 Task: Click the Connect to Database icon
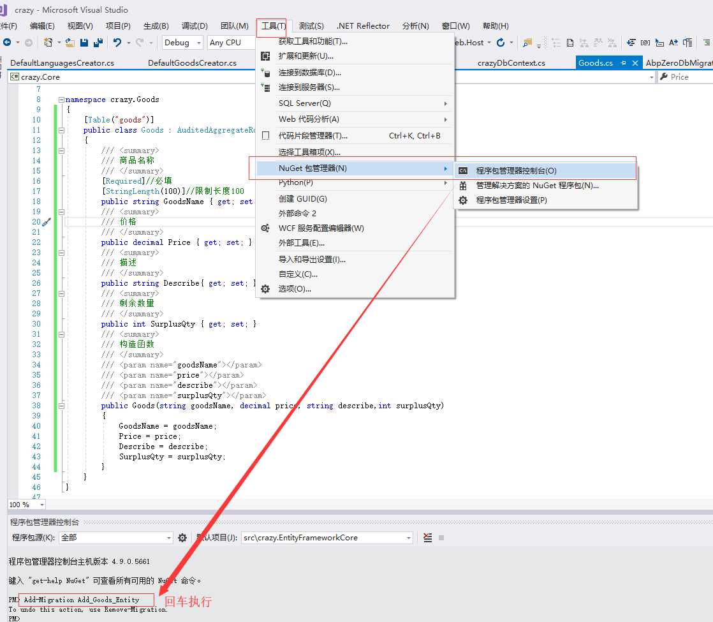[x=265, y=72]
